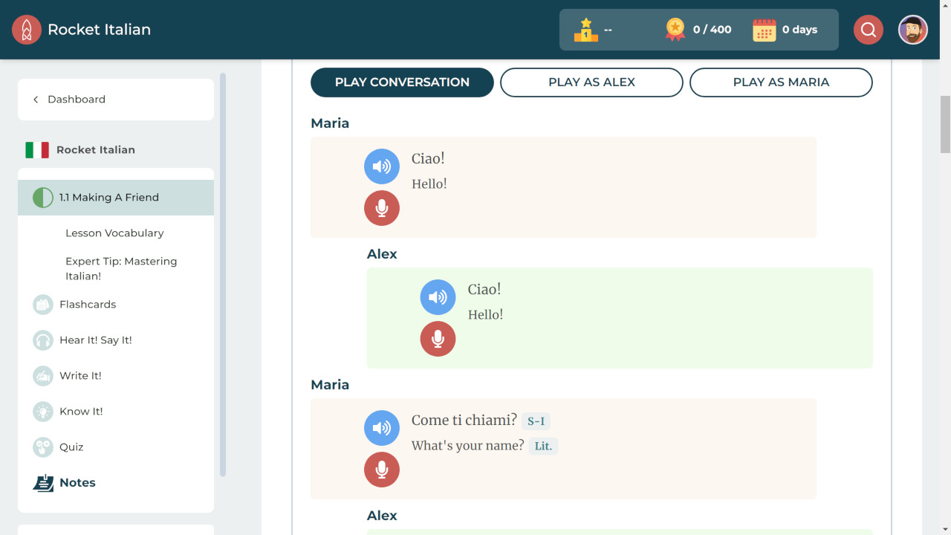Play audio for Come ti chiami?

point(381,428)
